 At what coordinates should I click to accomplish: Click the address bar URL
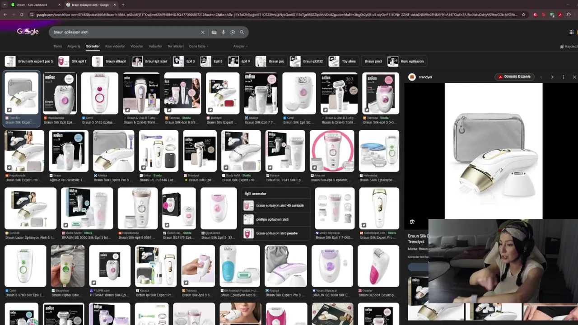[x=276, y=14]
